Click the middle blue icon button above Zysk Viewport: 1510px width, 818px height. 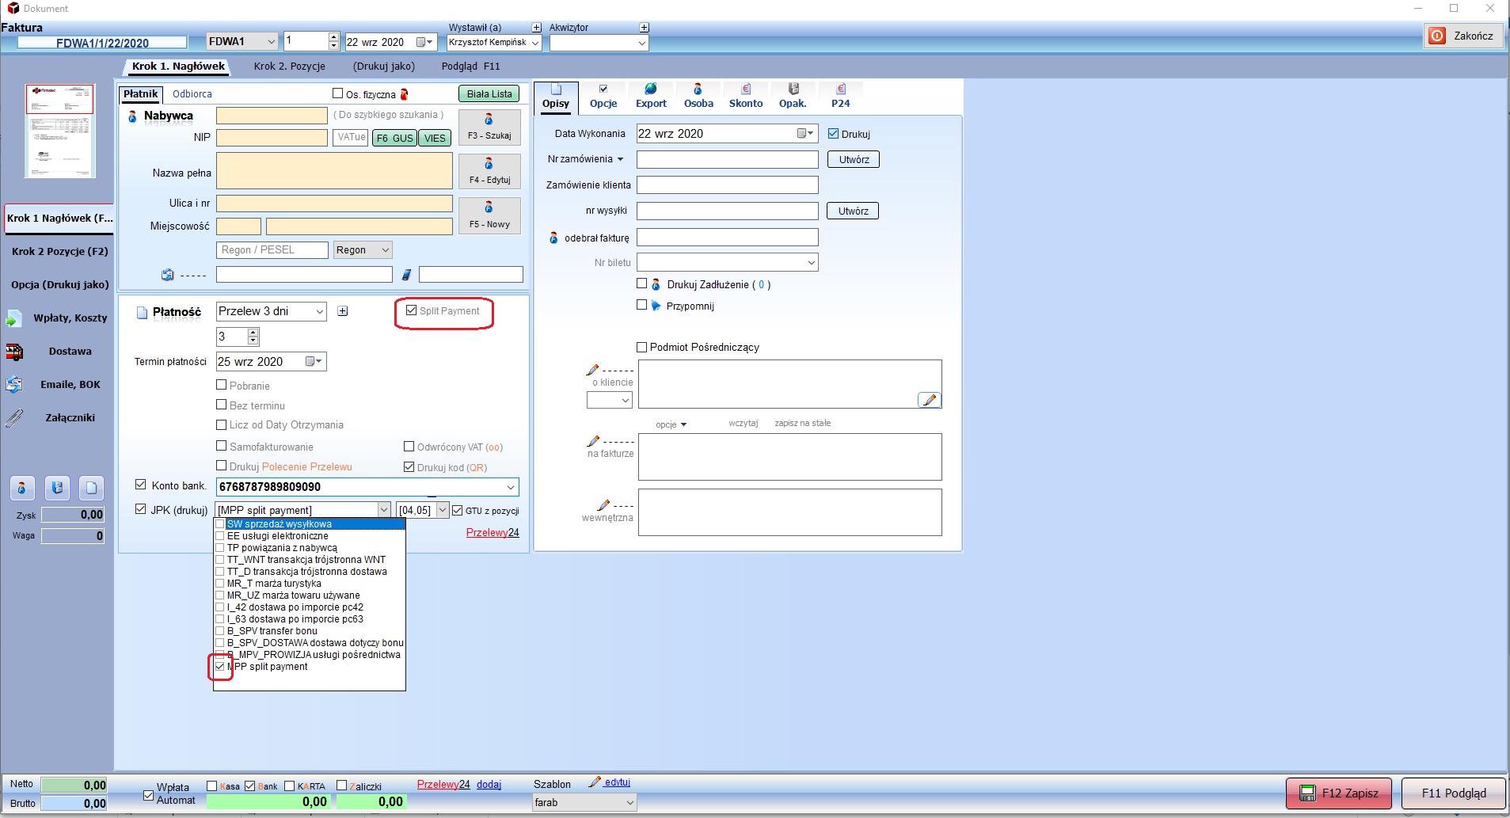(x=57, y=488)
